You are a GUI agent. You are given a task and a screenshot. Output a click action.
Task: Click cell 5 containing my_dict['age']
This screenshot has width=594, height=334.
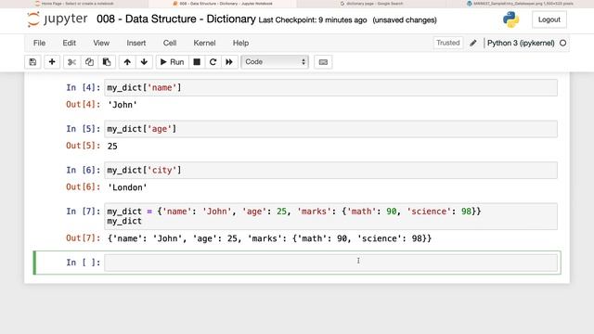coord(330,129)
